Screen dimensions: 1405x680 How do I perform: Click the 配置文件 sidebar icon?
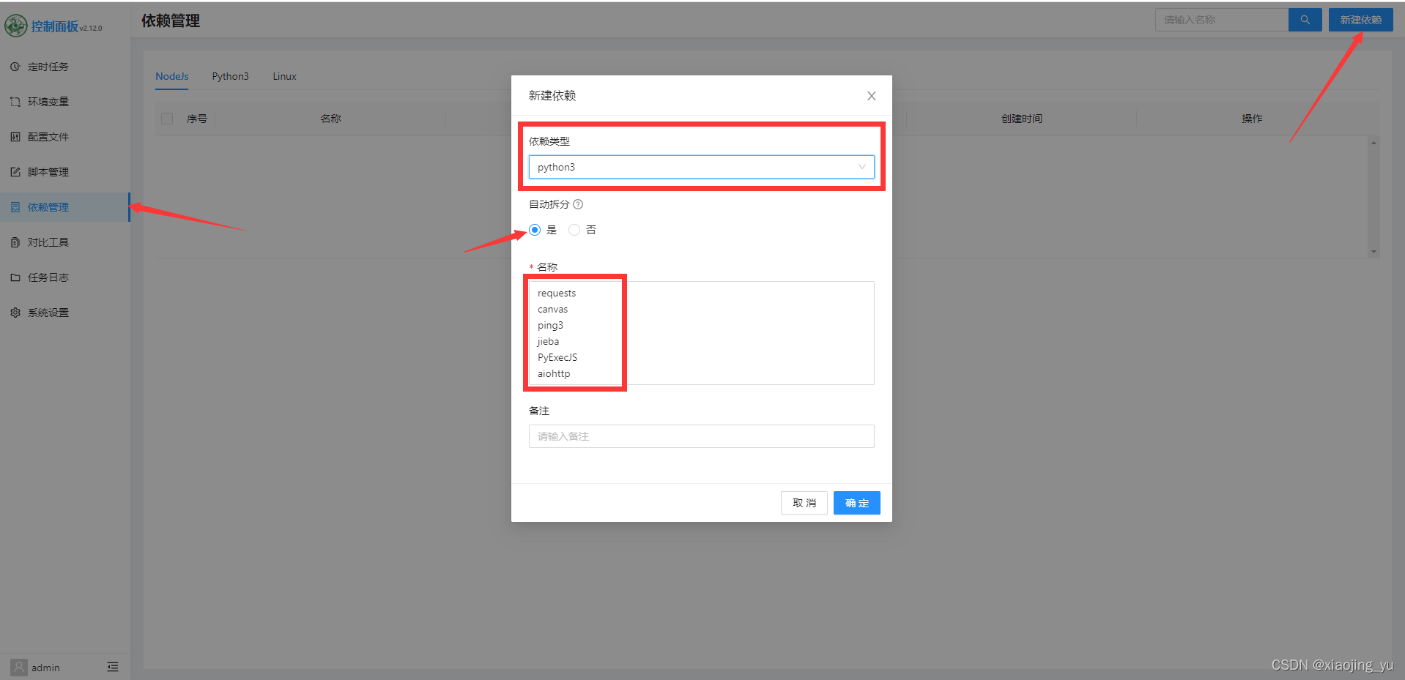pos(15,137)
